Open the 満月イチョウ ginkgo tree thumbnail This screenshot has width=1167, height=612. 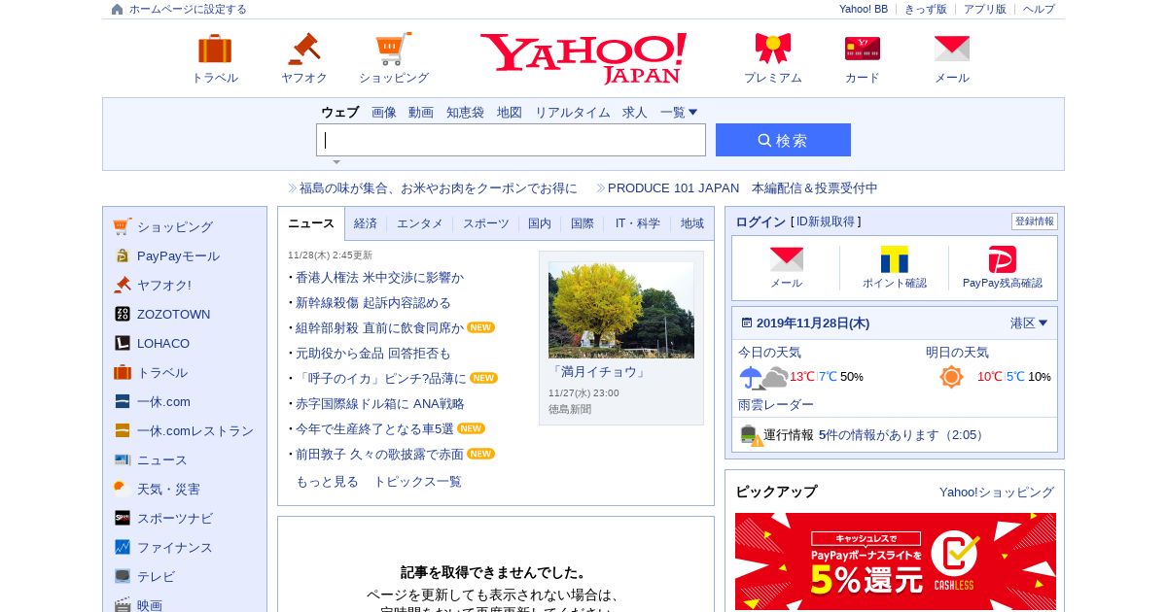[x=621, y=310]
